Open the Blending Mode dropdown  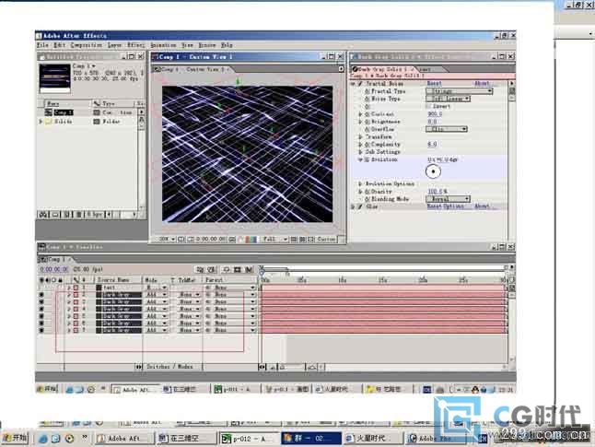[x=449, y=199]
